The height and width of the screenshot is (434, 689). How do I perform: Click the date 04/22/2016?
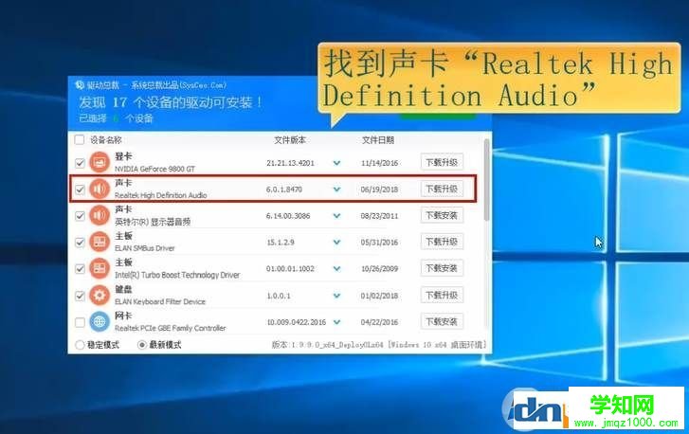pyautogui.click(x=379, y=322)
